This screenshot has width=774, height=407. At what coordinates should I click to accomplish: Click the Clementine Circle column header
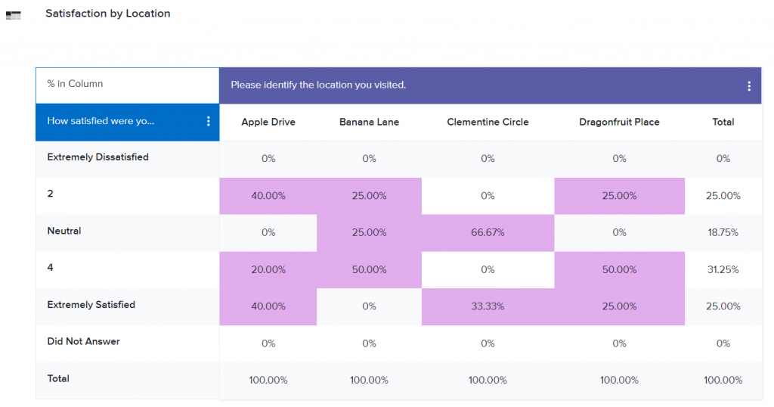(488, 122)
